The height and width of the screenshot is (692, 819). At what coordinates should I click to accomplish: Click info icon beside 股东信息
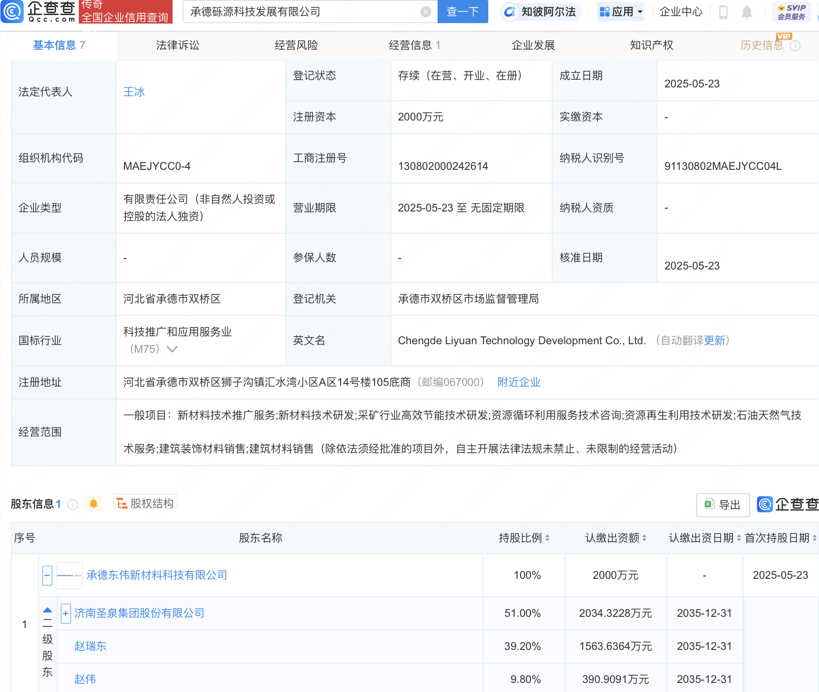[72, 505]
